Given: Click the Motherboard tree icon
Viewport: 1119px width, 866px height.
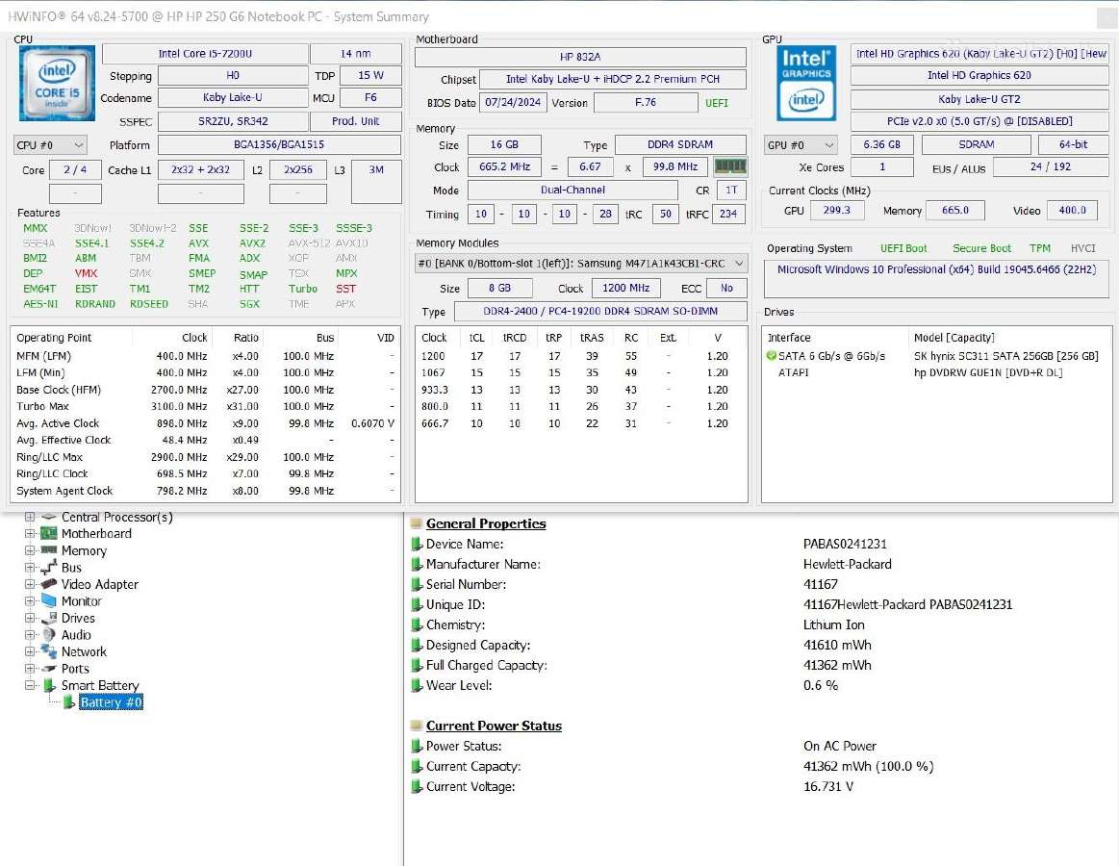Looking at the screenshot, I should point(48,533).
